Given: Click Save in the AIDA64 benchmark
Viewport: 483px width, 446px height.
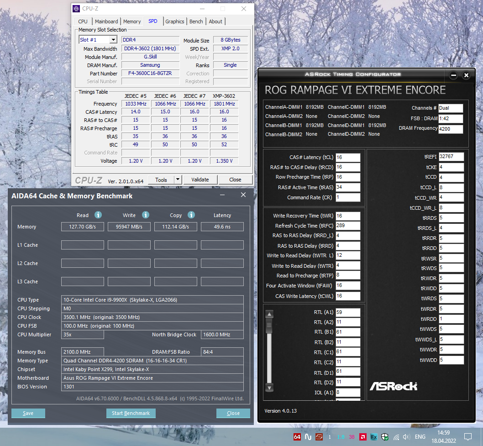Looking at the screenshot, I should point(28,413).
